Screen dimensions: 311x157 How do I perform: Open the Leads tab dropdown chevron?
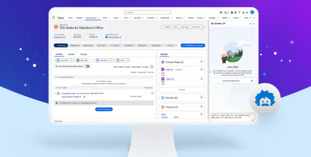109,18
